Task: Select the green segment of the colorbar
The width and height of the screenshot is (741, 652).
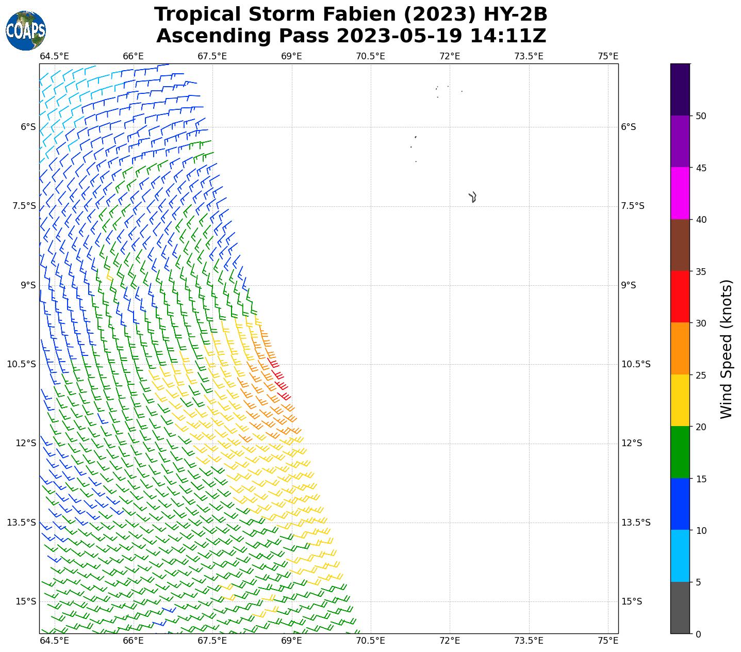Action: click(x=680, y=452)
